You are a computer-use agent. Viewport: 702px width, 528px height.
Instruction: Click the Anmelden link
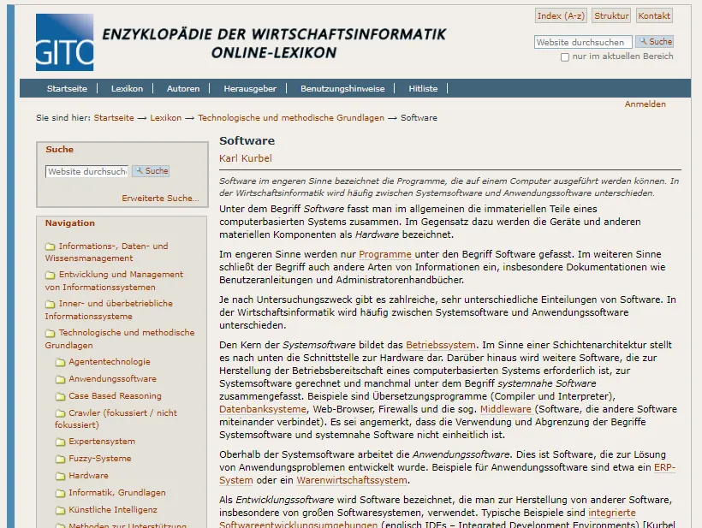pos(645,104)
